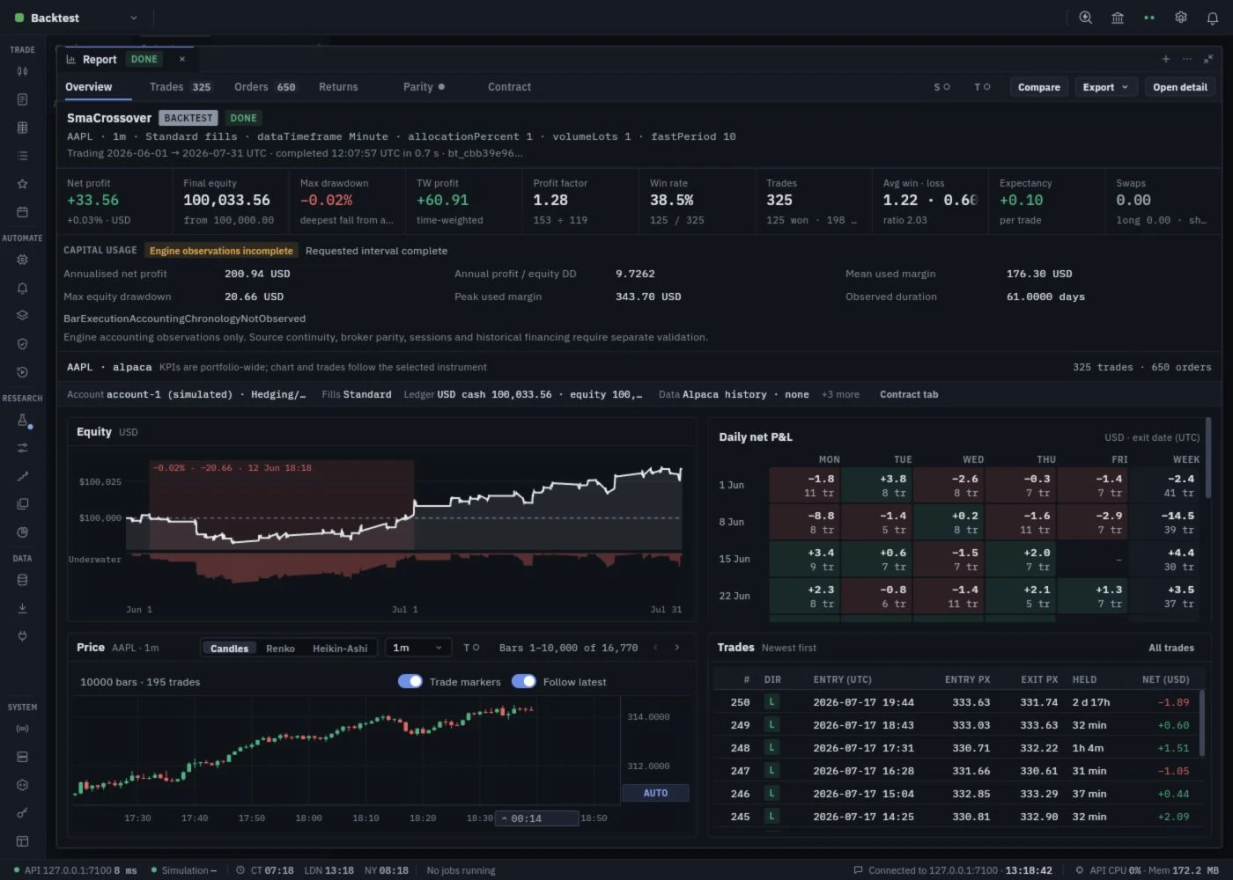
Task: Open the sliders icon under Research
Action: click(x=22, y=448)
